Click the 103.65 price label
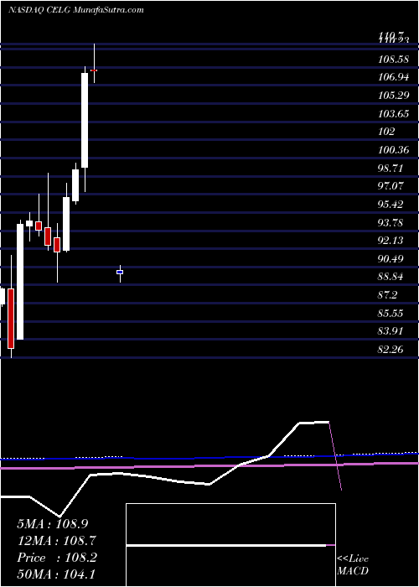 coord(394,113)
